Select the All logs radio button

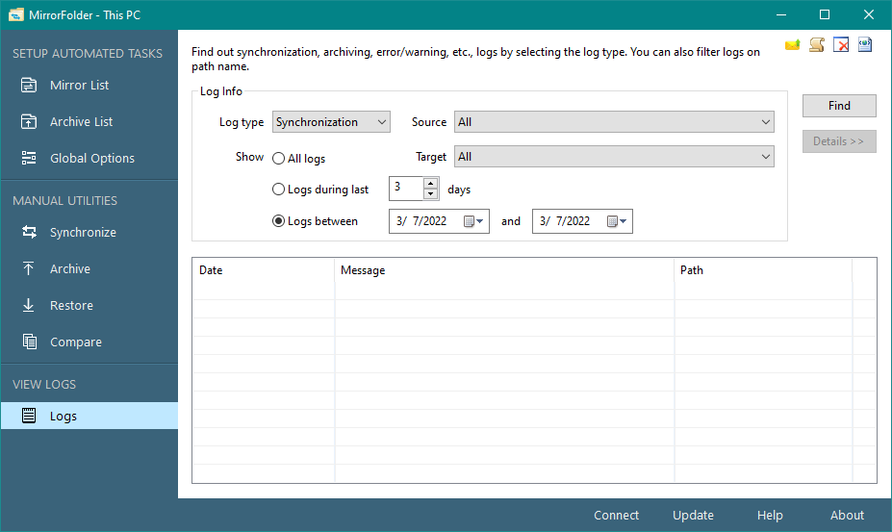pos(278,159)
